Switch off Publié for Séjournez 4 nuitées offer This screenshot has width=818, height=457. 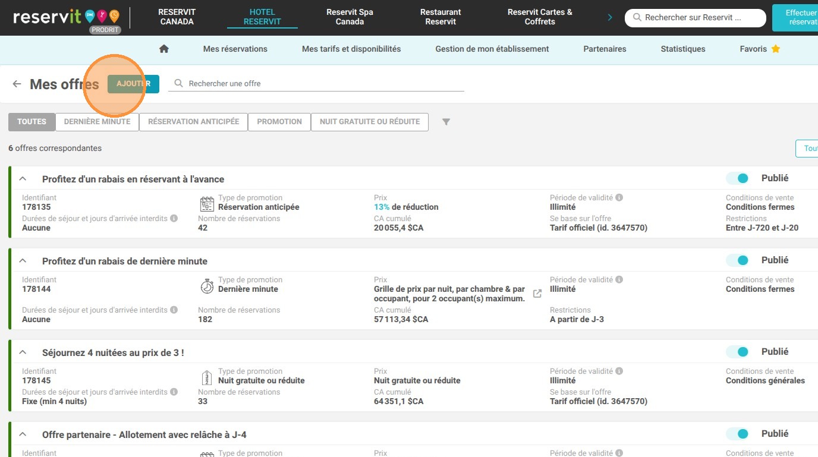[738, 352]
